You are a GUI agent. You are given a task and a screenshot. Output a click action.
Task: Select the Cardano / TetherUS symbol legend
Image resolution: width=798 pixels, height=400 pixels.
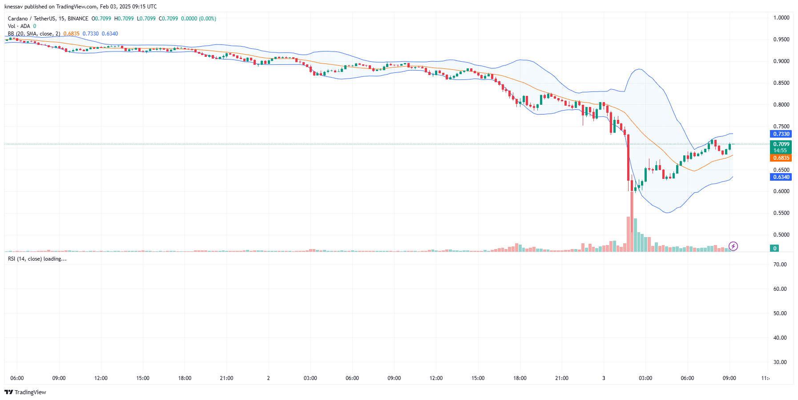pos(48,19)
